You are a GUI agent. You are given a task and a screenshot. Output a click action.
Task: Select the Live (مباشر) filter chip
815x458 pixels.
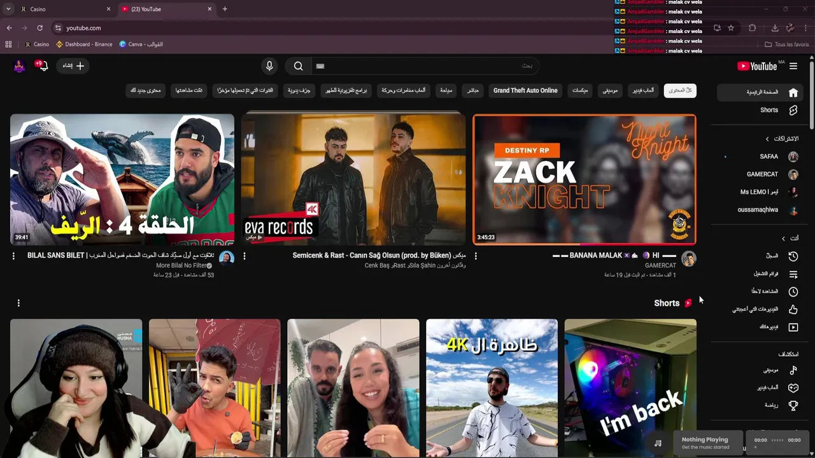point(473,90)
